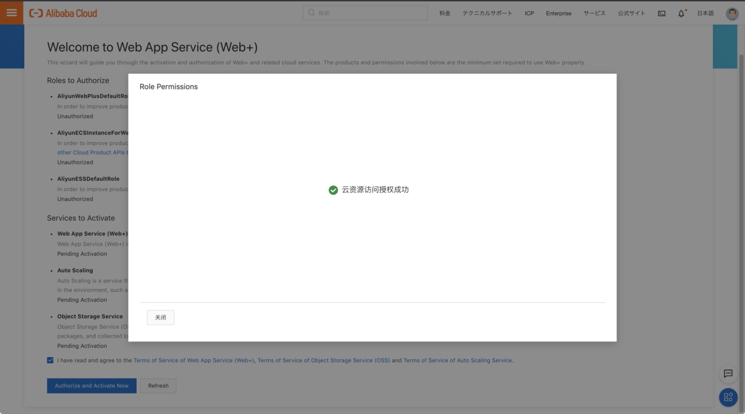Click the Alibaba Cloud logo
The height and width of the screenshot is (414, 745).
[x=63, y=13]
